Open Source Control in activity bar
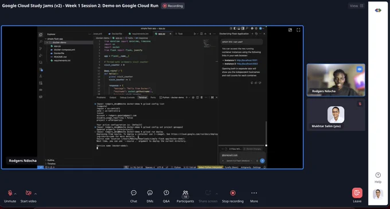 click(x=41, y=49)
